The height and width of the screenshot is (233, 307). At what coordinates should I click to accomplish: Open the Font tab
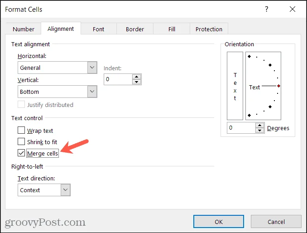coord(98,29)
